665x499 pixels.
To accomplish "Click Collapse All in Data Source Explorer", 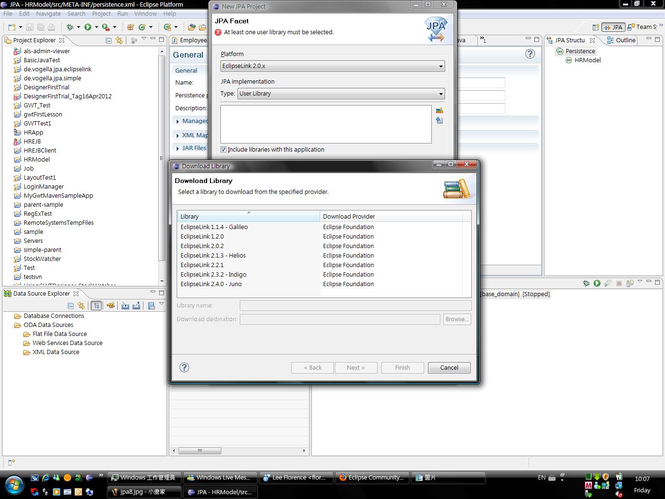I will [x=71, y=306].
